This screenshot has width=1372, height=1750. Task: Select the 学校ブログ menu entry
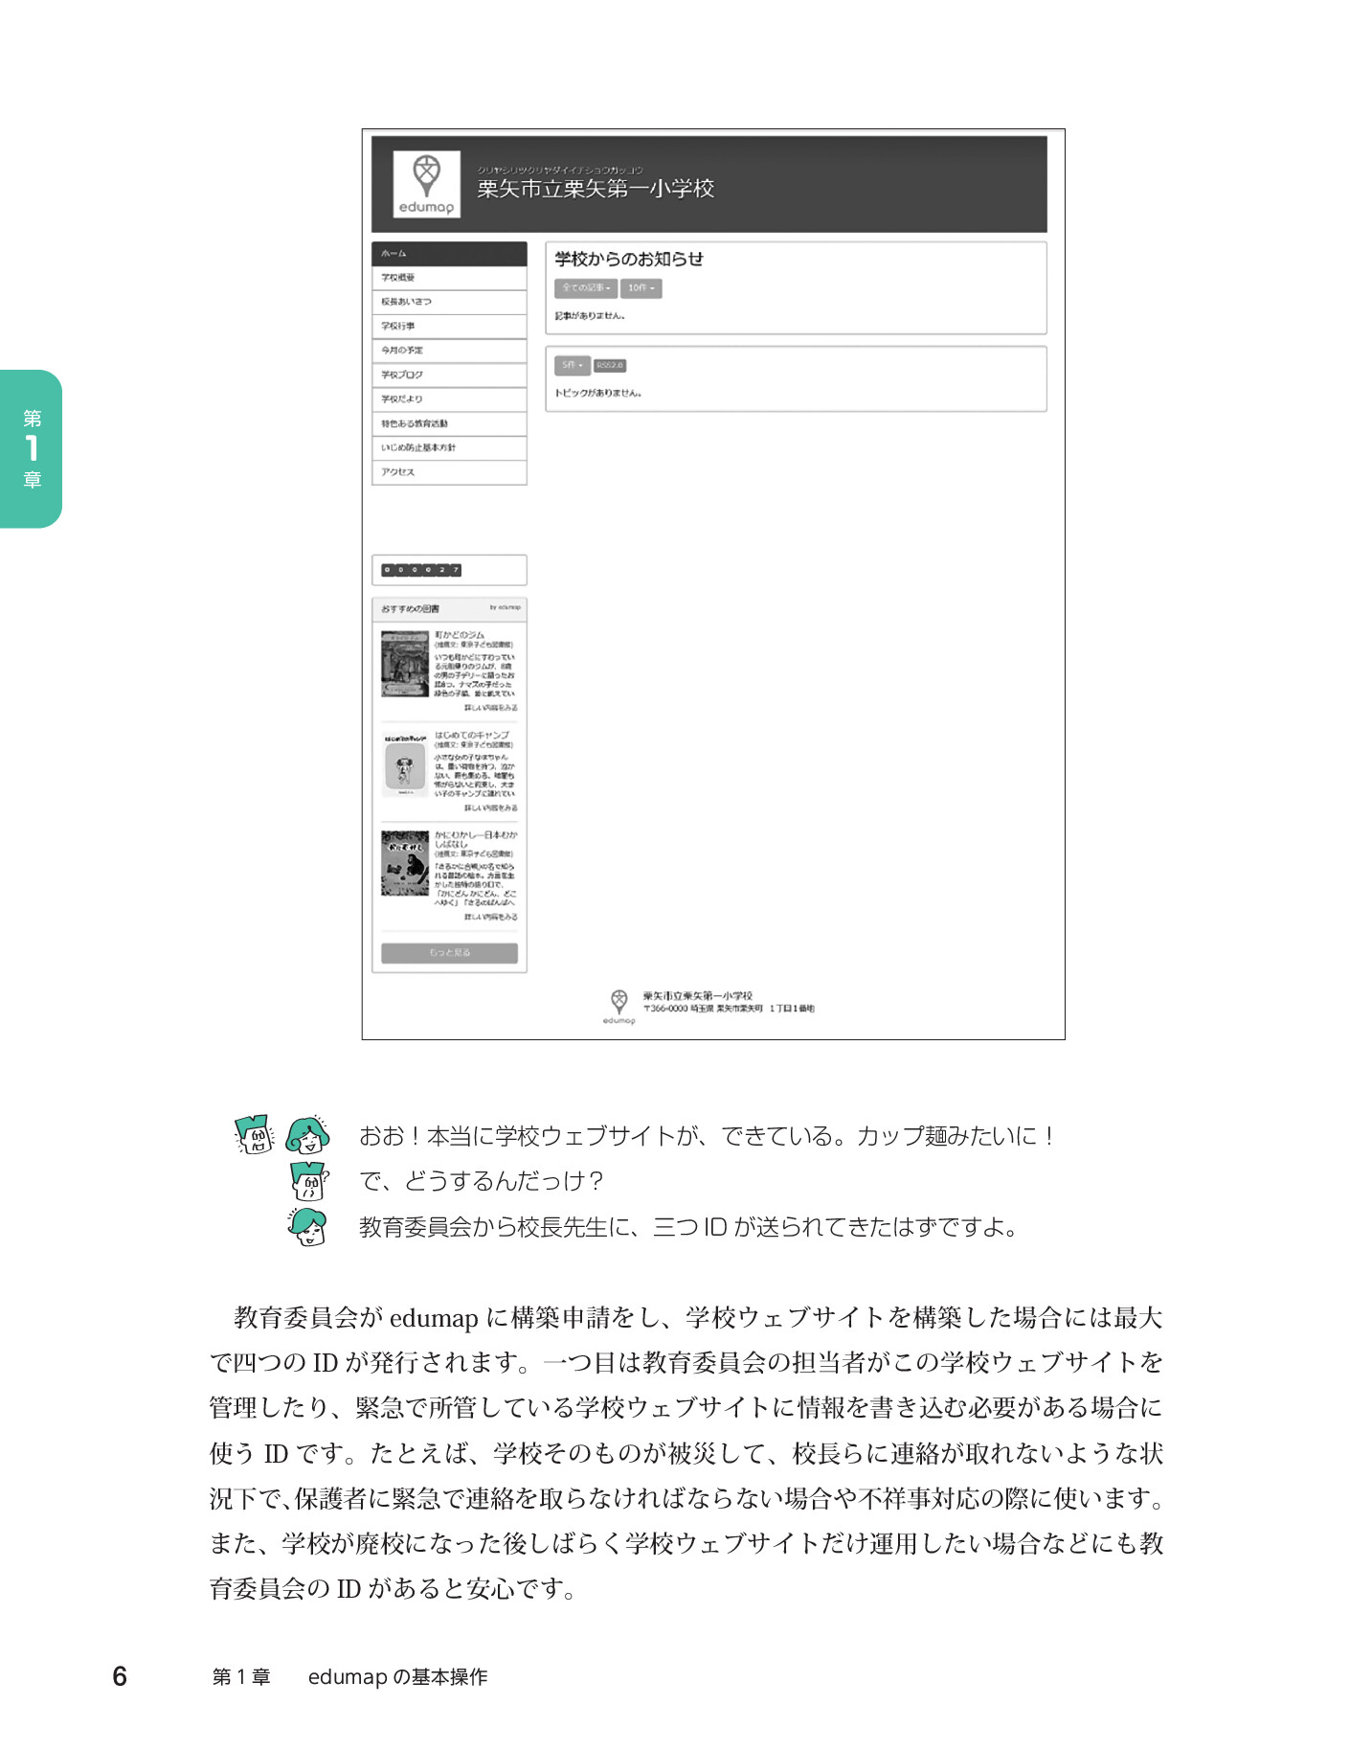point(449,375)
